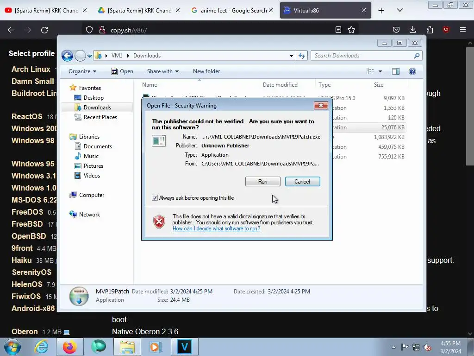Cancel the Open File security warning

tap(302, 181)
